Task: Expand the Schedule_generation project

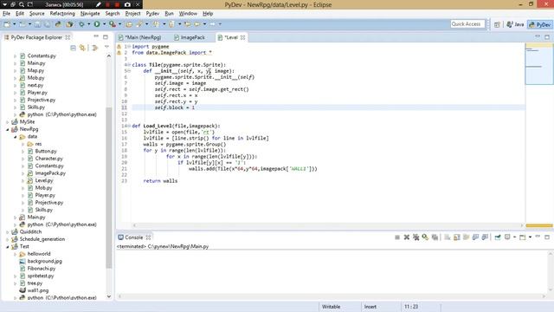Action: click(x=8, y=239)
